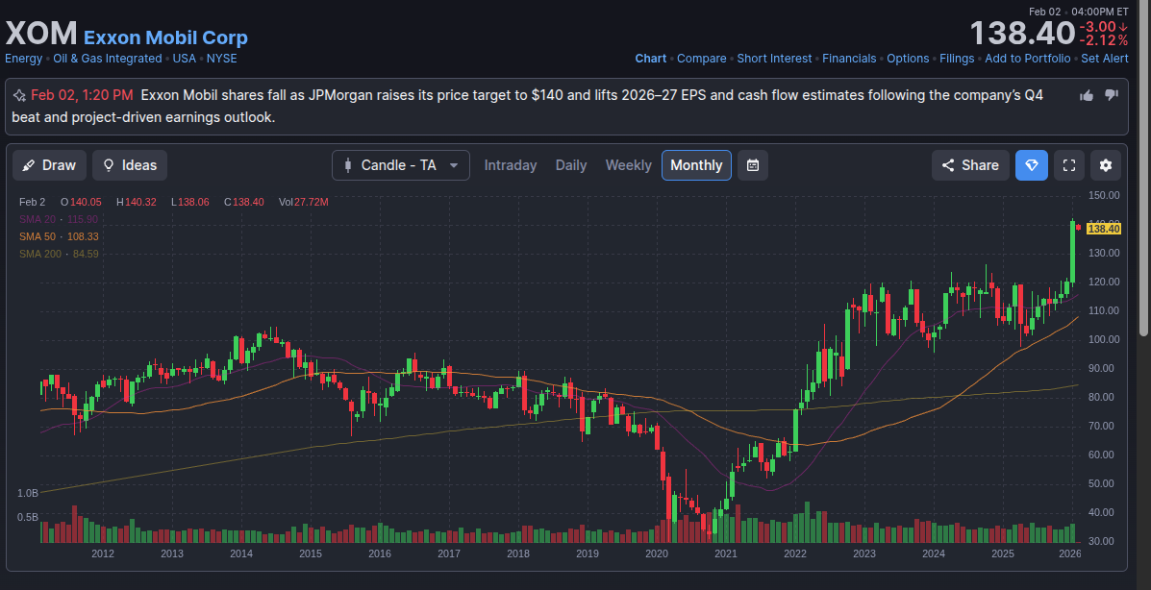The height and width of the screenshot is (590, 1151).
Task: Click the blue diamond premium icon
Action: coord(1032,165)
